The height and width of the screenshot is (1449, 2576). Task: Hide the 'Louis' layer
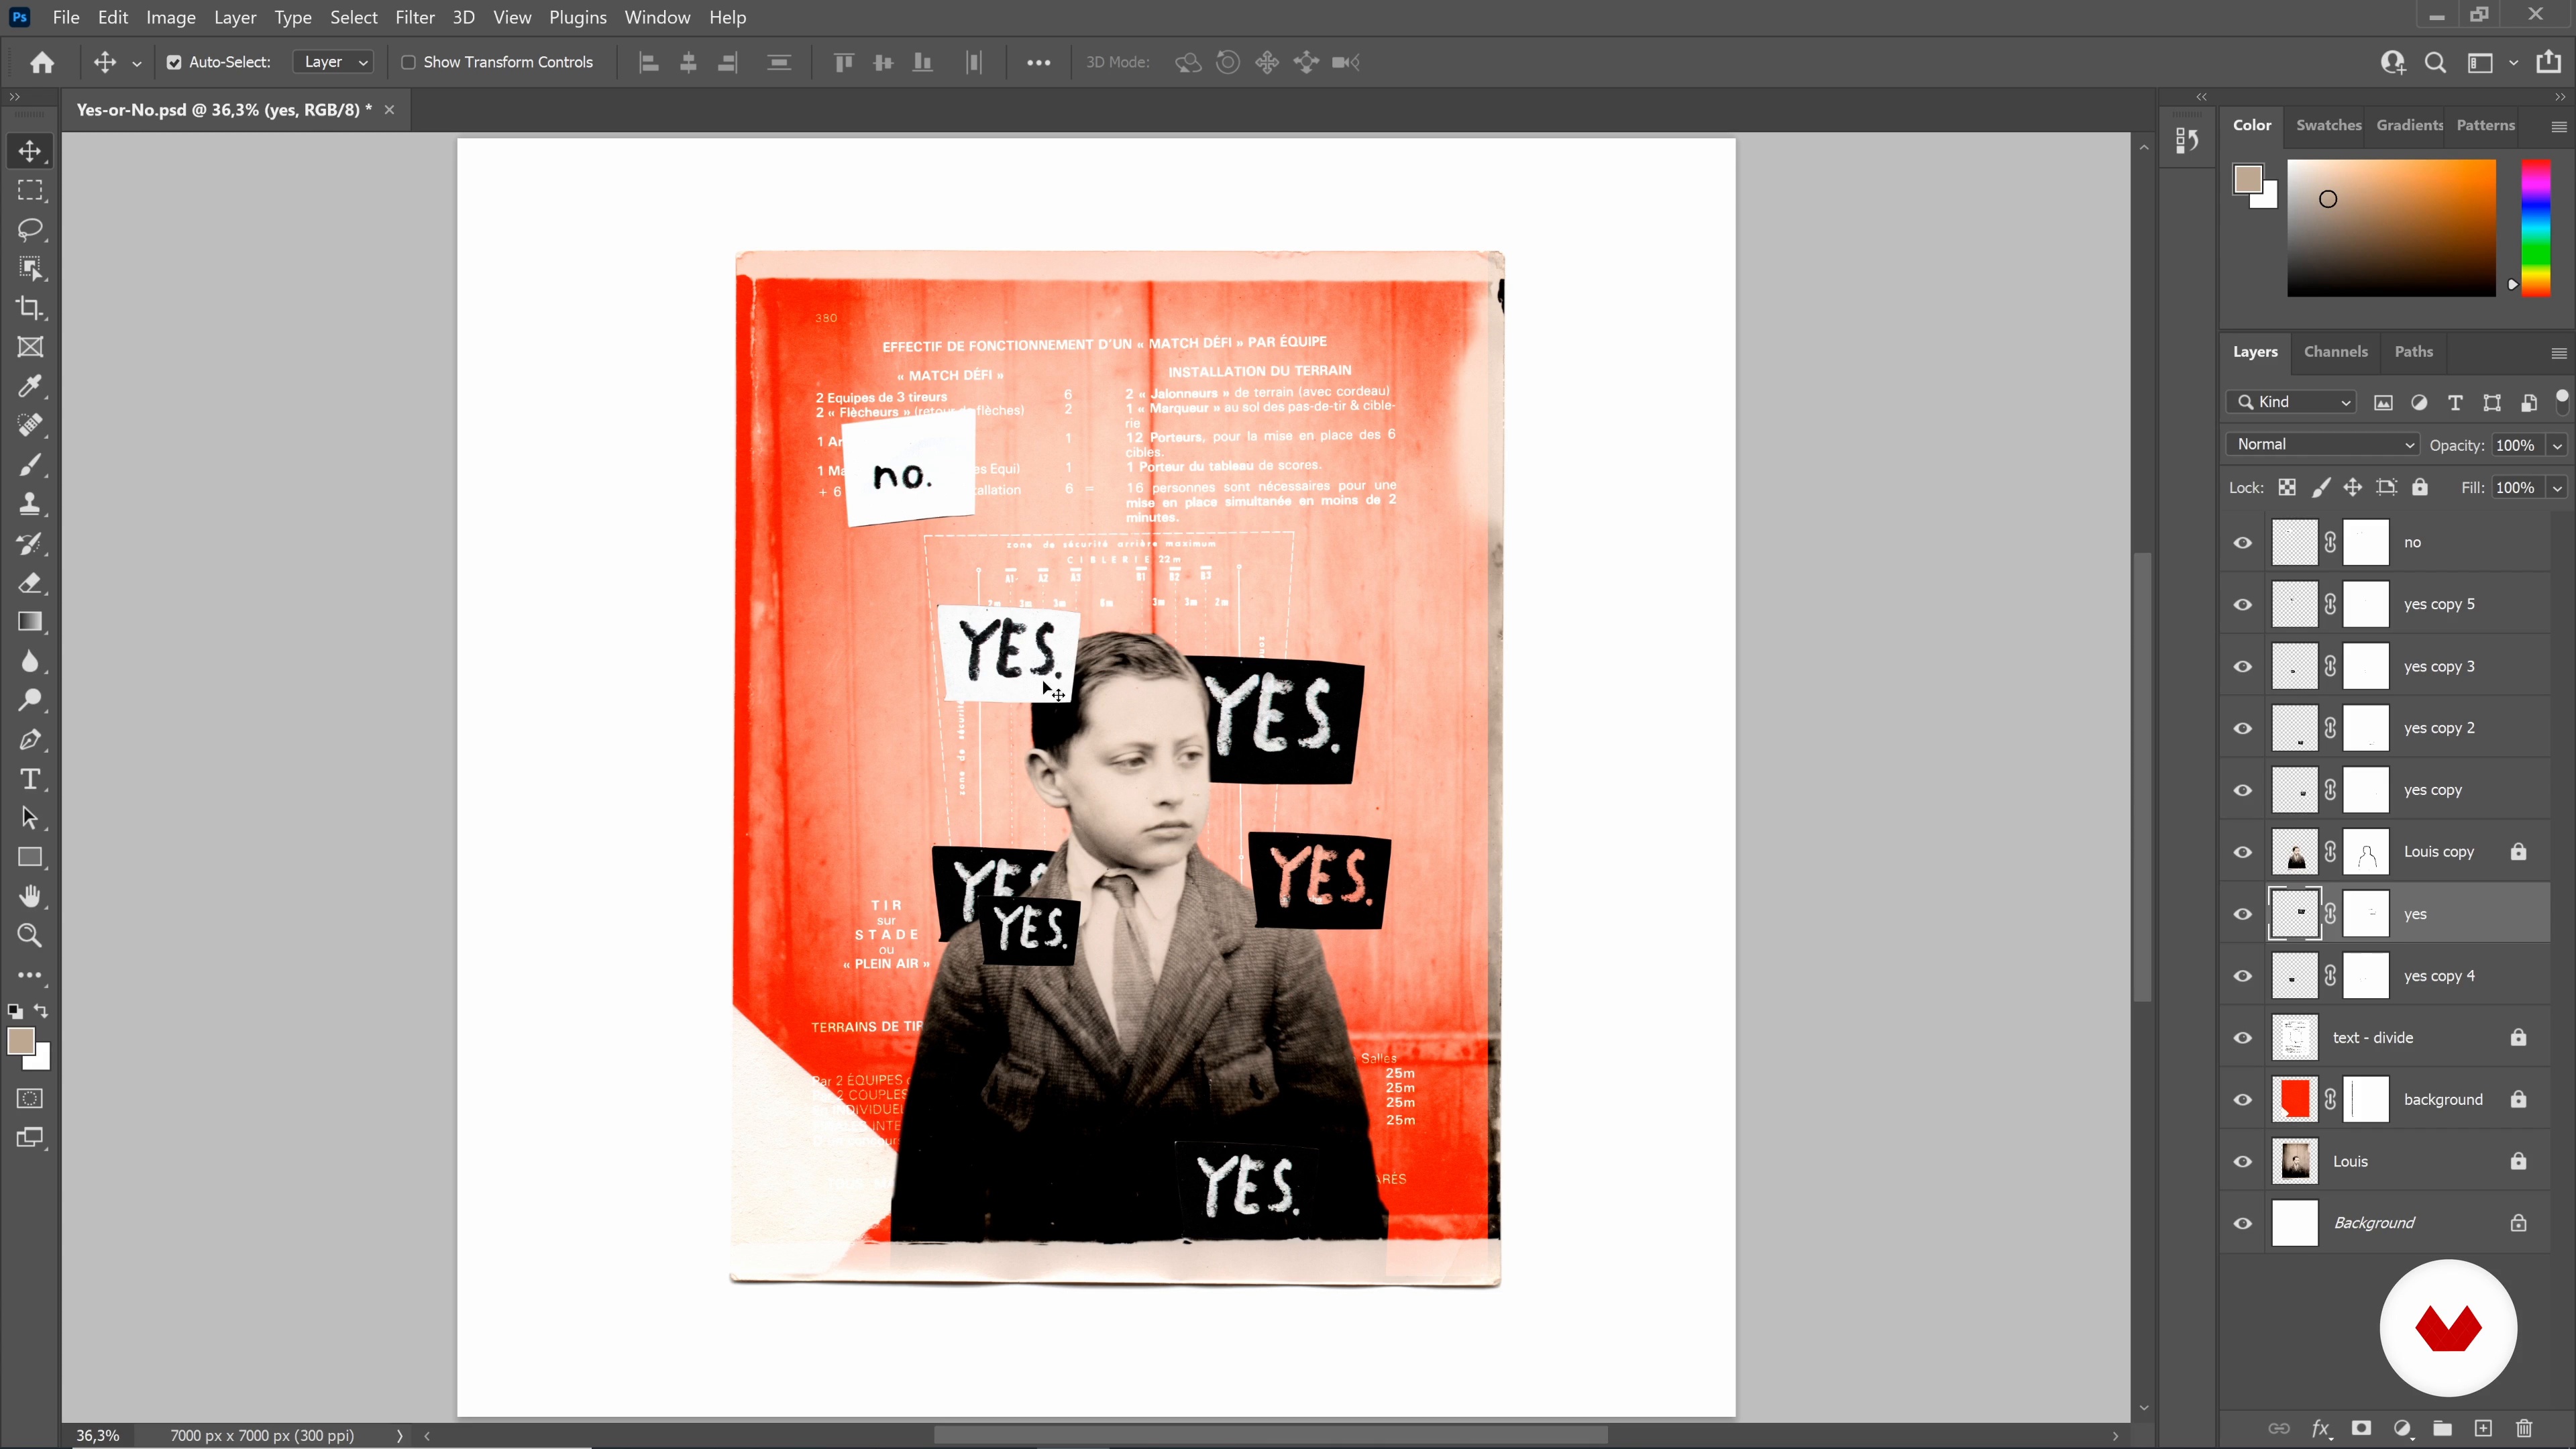[x=2243, y=1162]
